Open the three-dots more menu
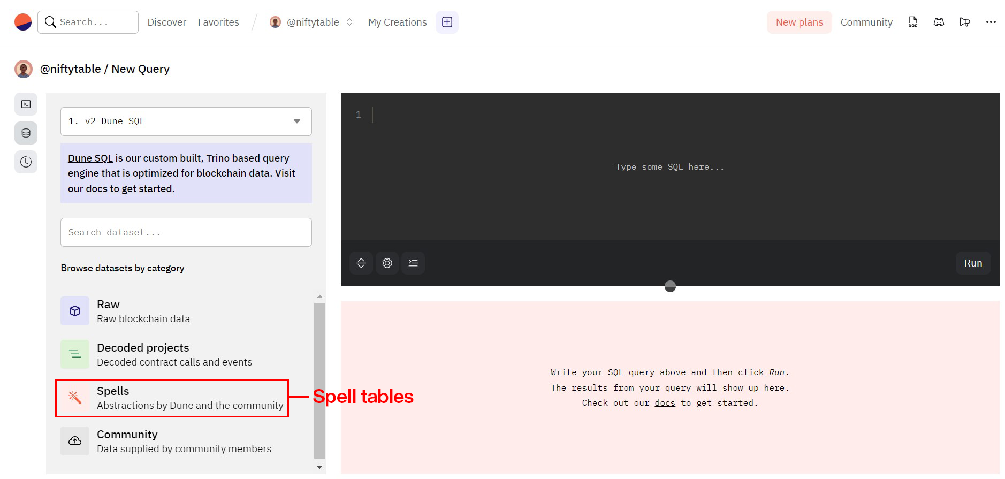 click(991, 22)
